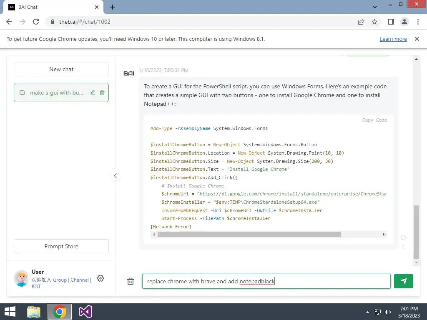Click the browser forward arrow
The width and height of the screenshot is (427, 320).
coord(23,22)
